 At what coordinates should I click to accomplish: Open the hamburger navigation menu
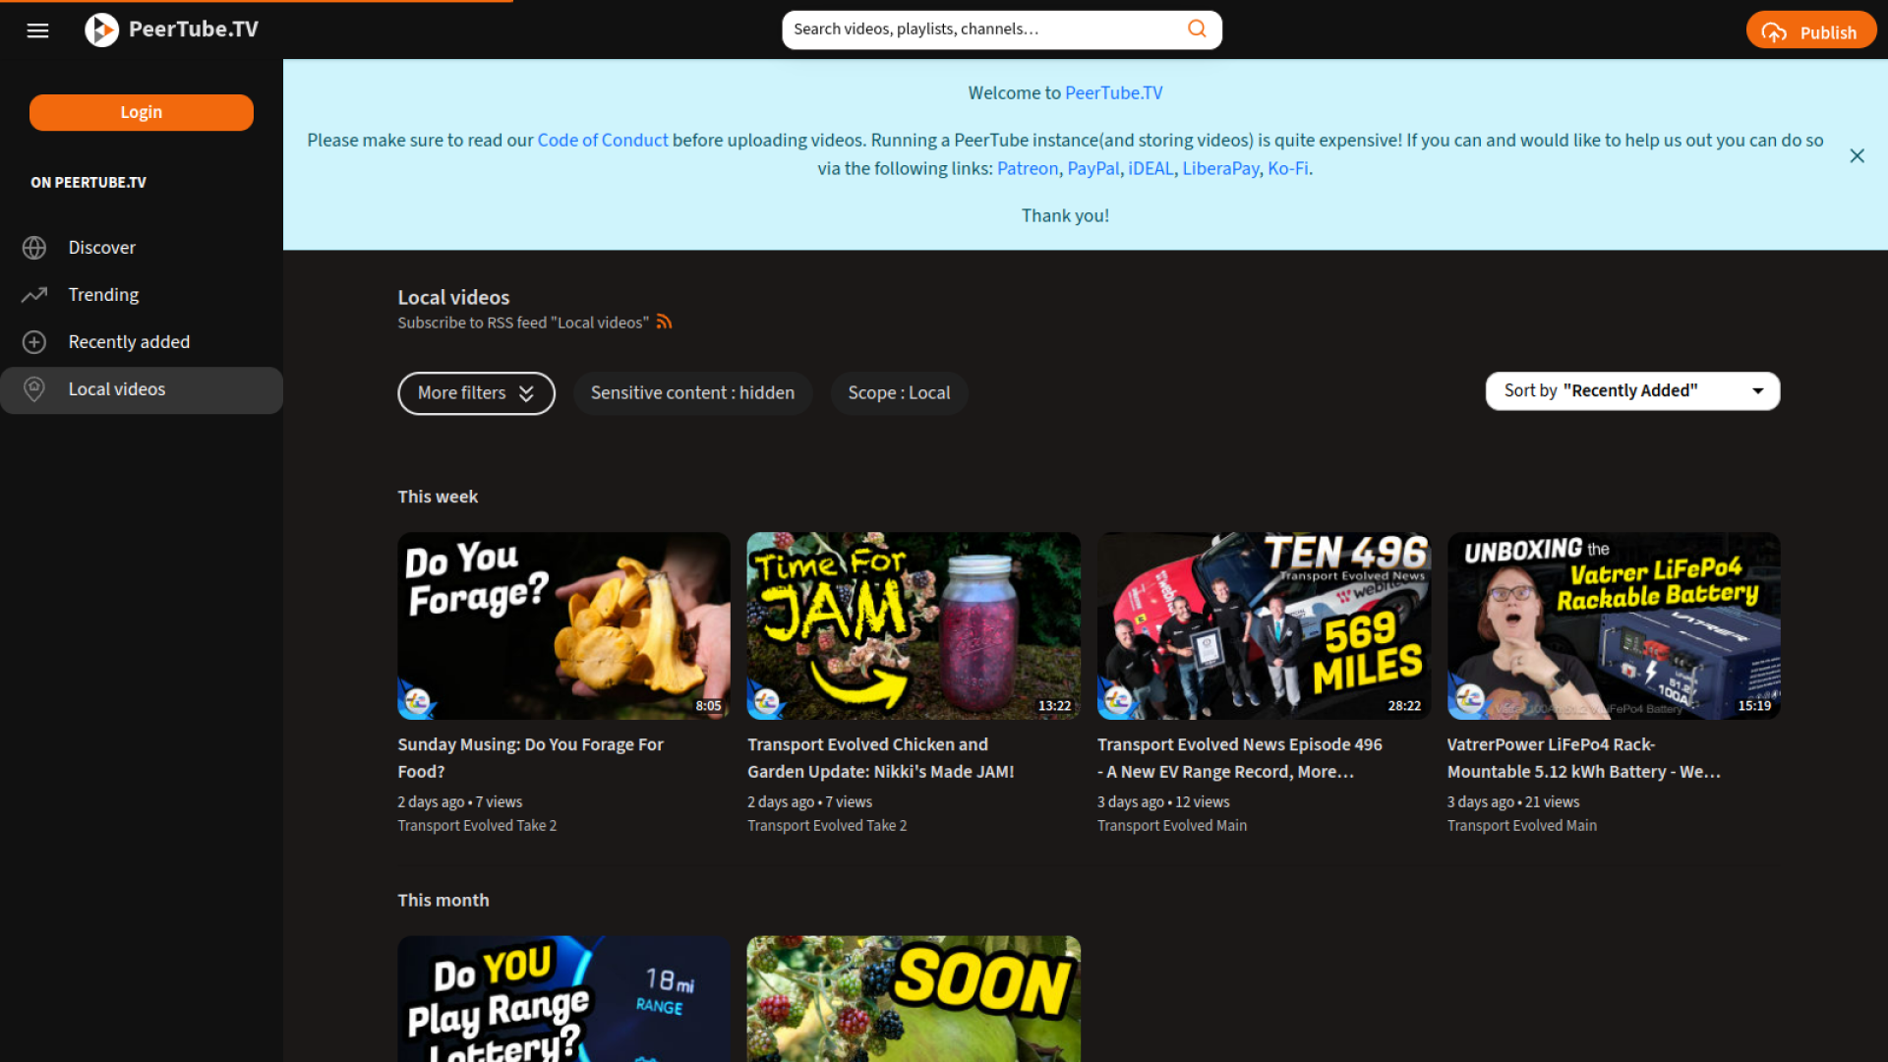pos(37,30)
